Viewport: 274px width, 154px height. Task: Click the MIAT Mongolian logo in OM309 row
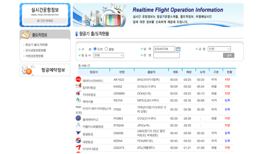pos(78,133)
